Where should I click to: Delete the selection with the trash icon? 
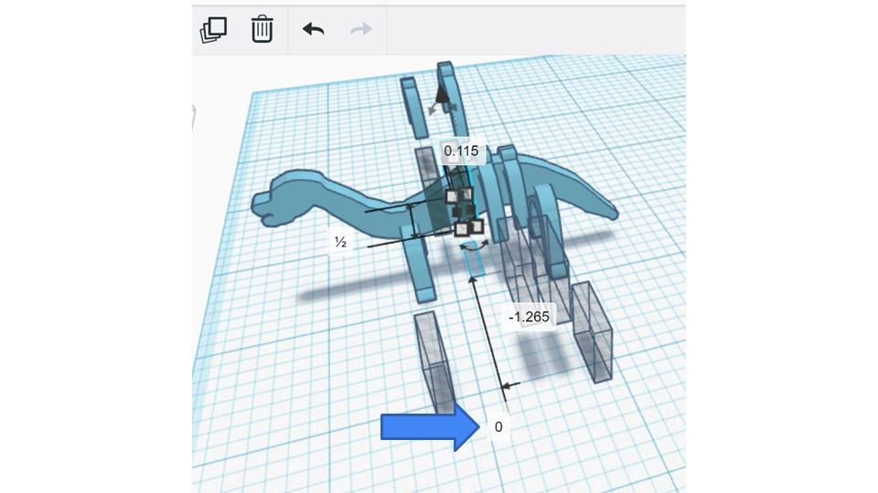[262, 29]
